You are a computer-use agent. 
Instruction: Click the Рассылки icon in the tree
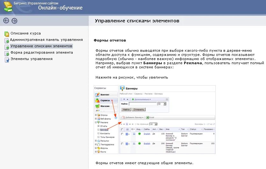click(x=98, y=141)
